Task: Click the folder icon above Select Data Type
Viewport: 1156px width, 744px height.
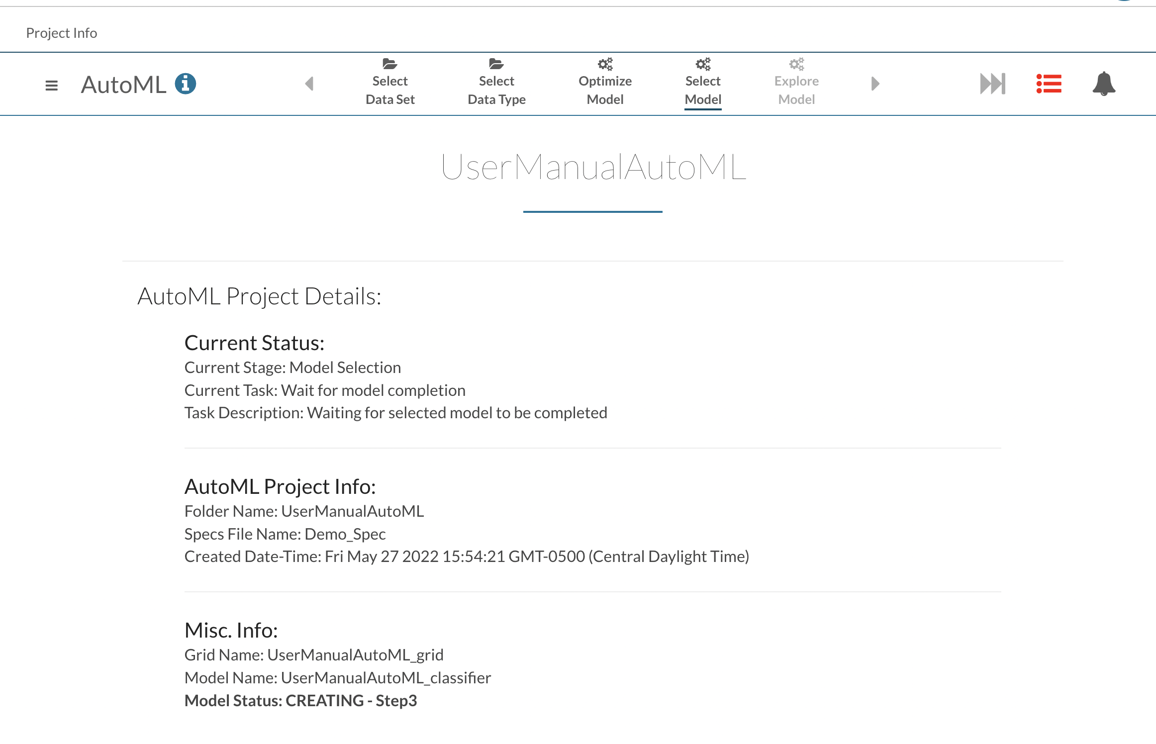Action: pyautogui.click(x=496, y=64)
